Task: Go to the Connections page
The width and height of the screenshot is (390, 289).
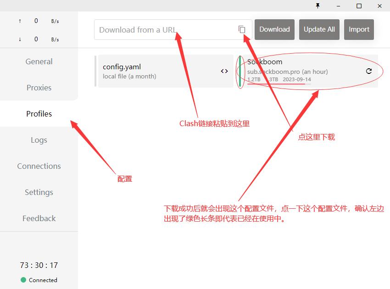Action: tap(39, 166)
